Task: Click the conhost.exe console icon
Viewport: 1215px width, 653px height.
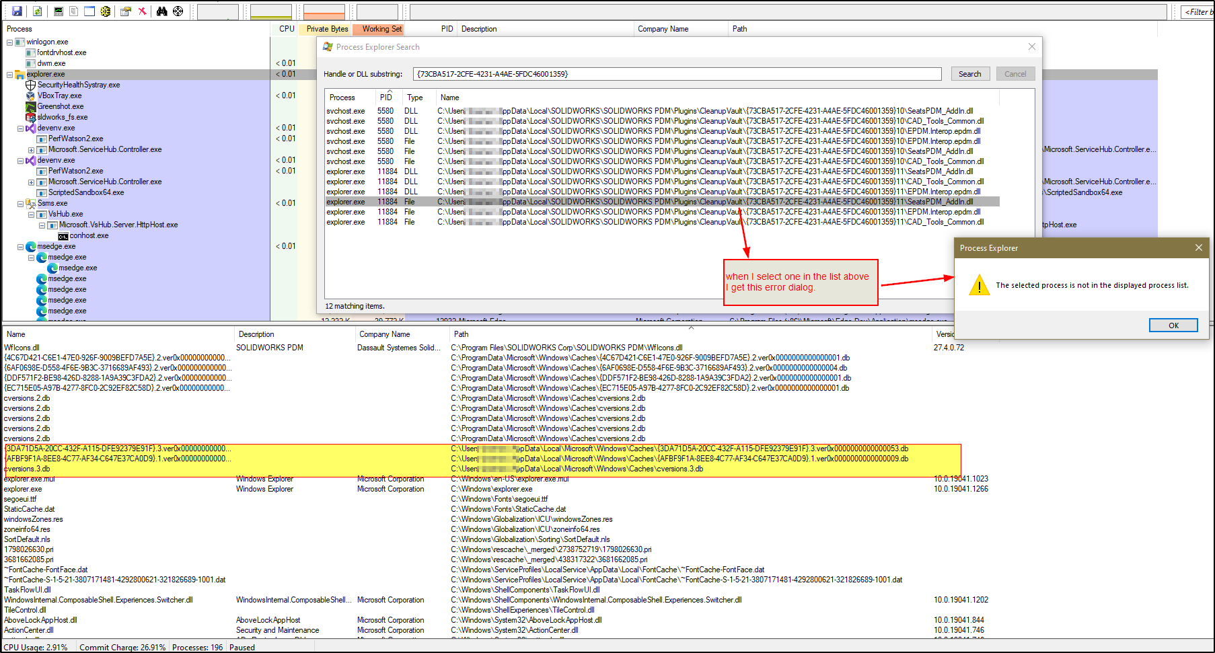Action: click(x=63, y=236)
